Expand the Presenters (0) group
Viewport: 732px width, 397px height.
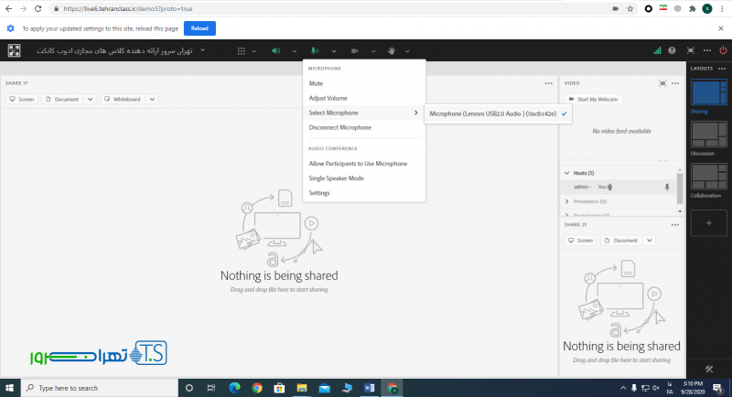(567, 200)
